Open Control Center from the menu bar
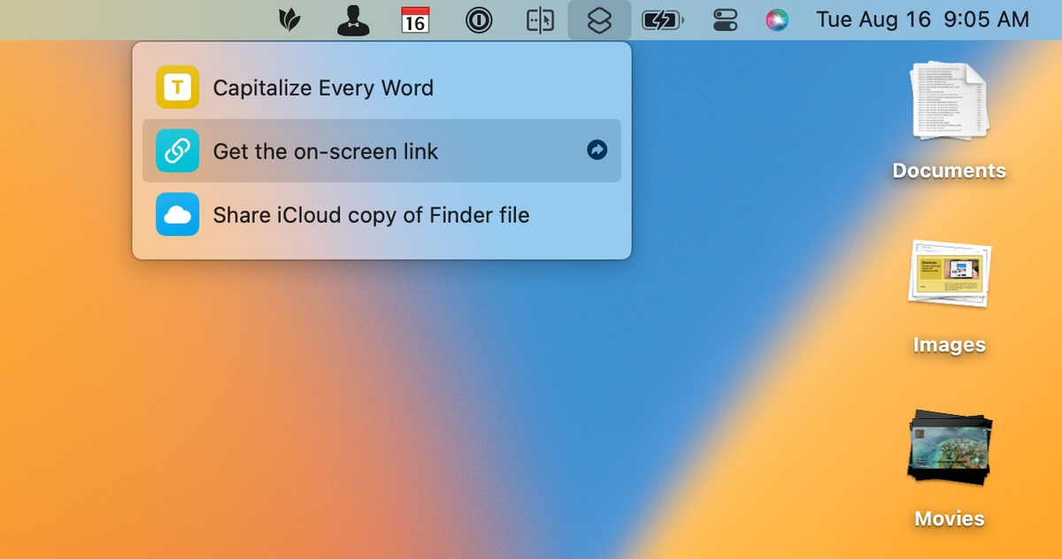 723,19
